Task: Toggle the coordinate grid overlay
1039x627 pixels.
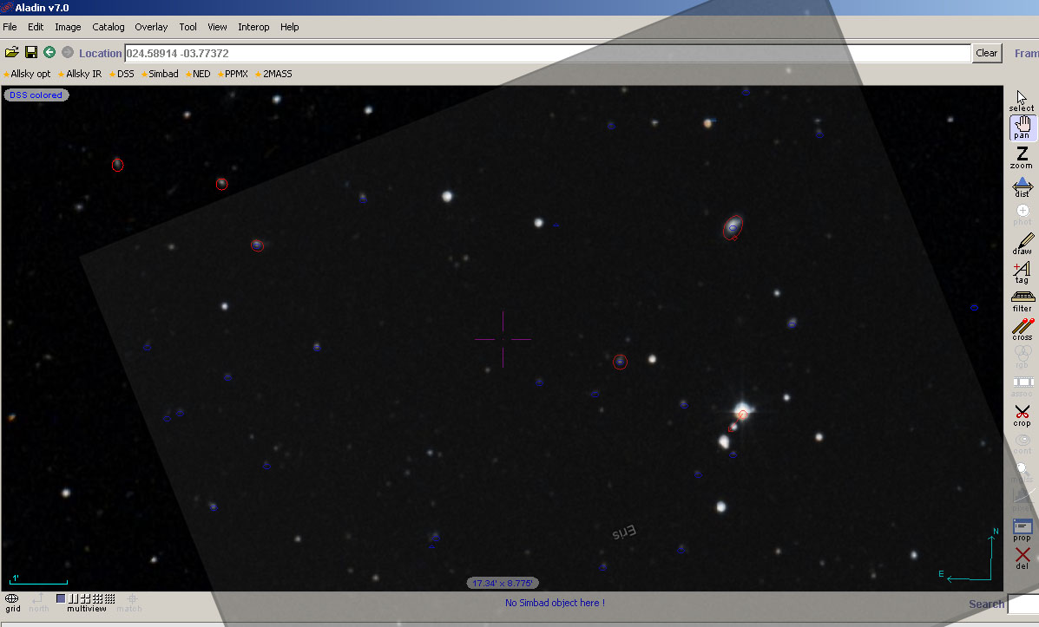Action: click(12, 602)
